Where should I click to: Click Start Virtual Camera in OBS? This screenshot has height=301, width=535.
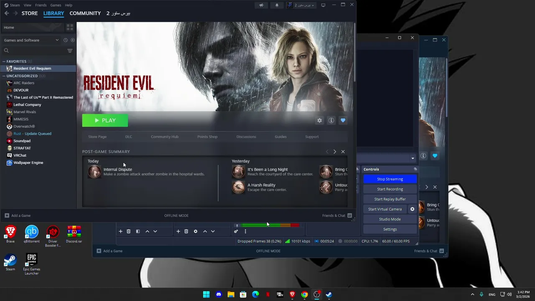click(385, 209)
